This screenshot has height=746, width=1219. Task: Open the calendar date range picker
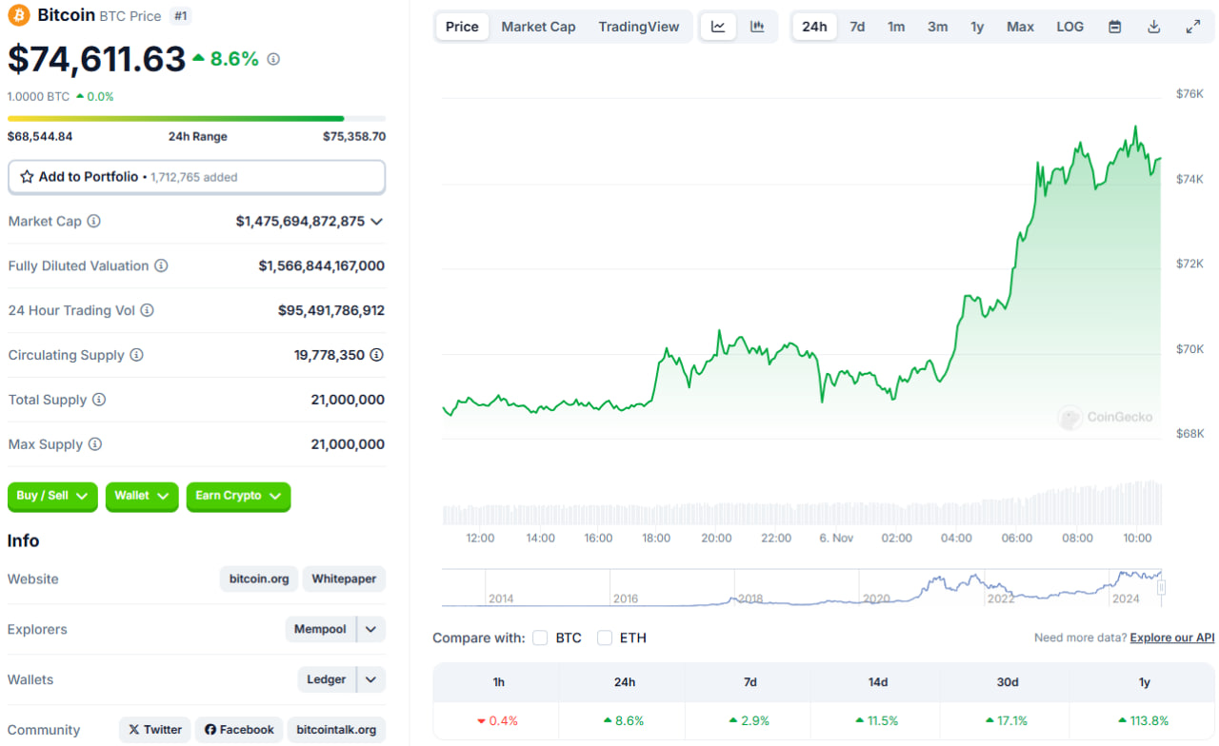coord(1114,27)
